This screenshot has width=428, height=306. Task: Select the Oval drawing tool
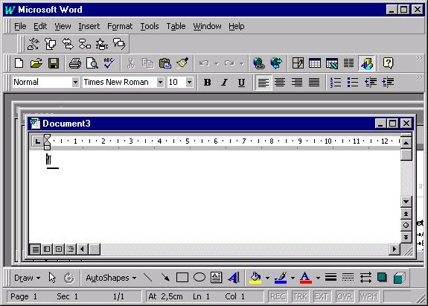199,278
